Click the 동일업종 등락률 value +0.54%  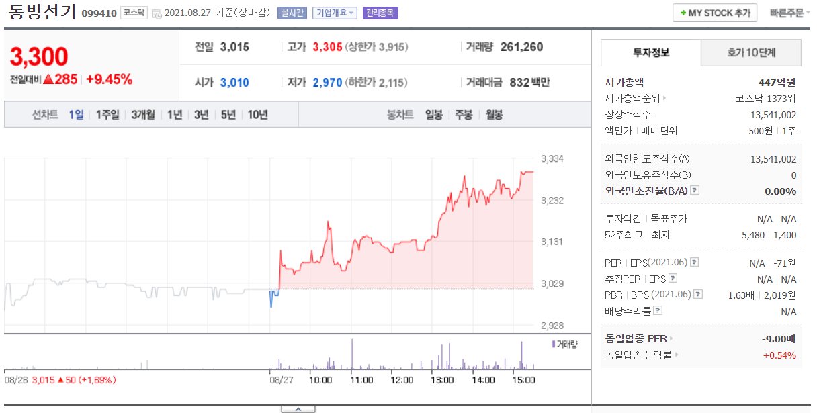click(779, 355)
